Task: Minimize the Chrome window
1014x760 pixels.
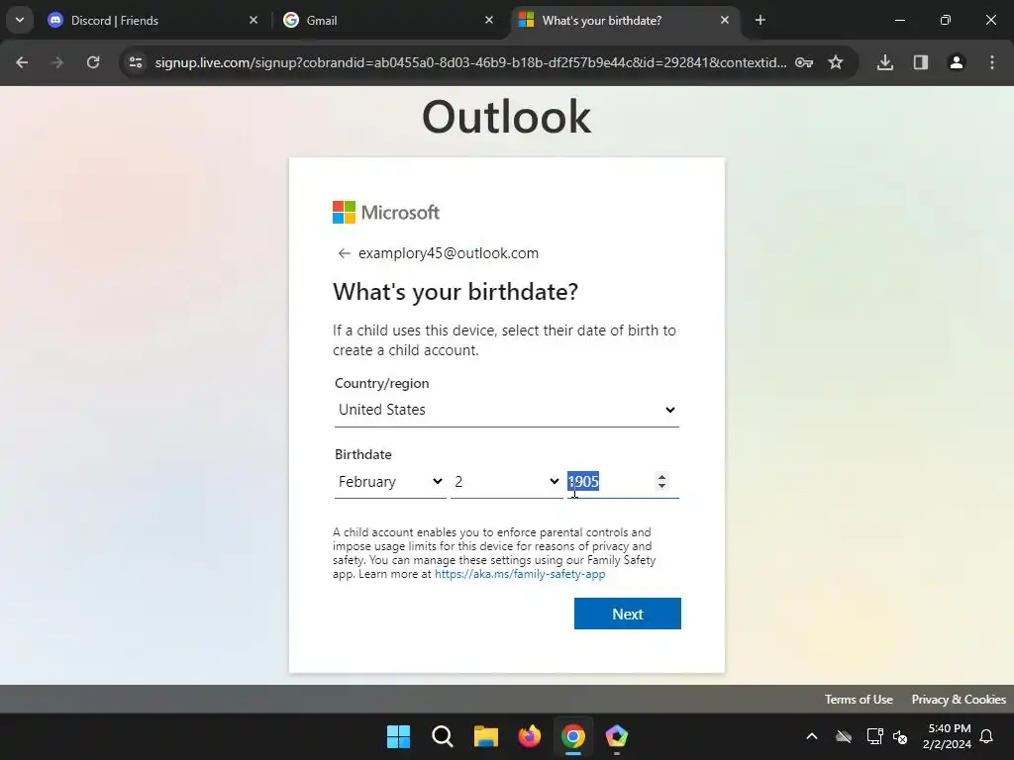Action: click(x=899, y=20)
